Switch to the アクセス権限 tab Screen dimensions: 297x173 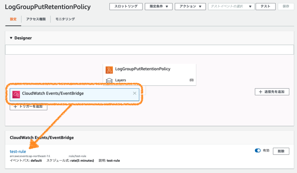36,19
